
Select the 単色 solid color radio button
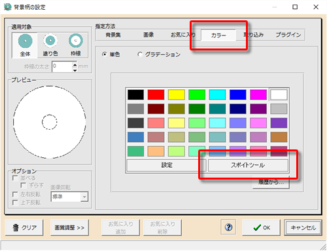[105, 54]
